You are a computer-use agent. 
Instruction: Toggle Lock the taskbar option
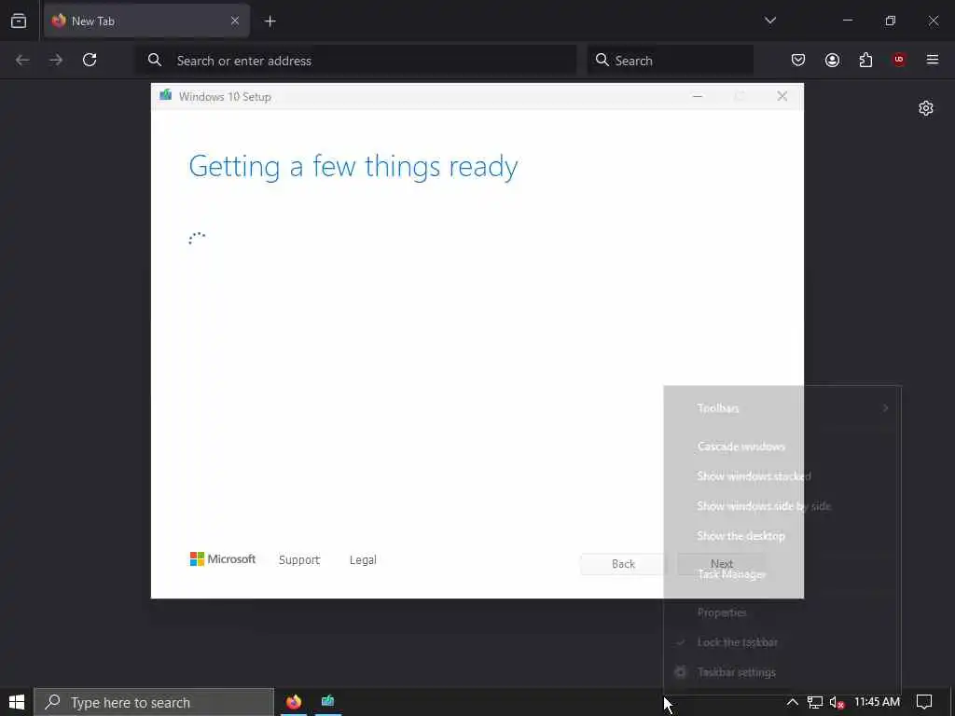click(782, 642)
